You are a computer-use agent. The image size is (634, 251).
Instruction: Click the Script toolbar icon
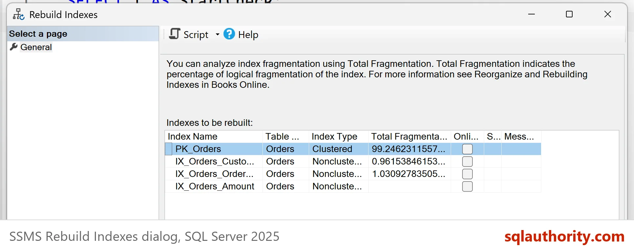pyautogui.click(x=175, y=34)
